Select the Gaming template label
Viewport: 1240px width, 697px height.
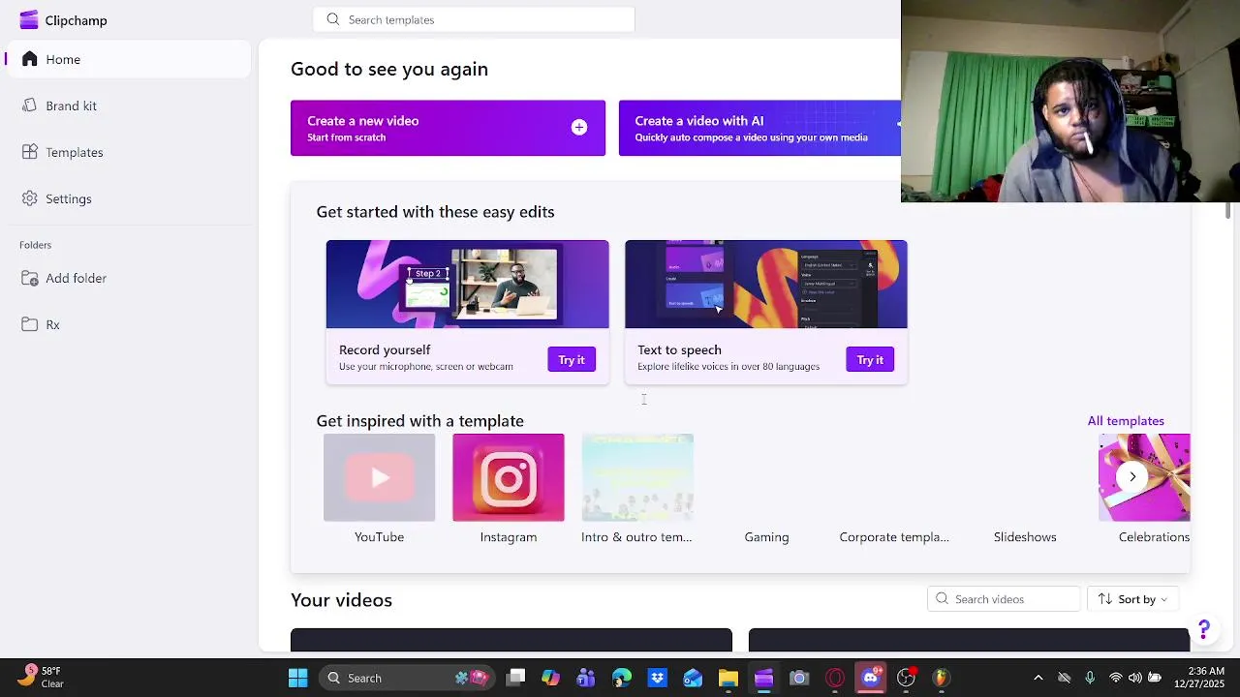(766, 537)
